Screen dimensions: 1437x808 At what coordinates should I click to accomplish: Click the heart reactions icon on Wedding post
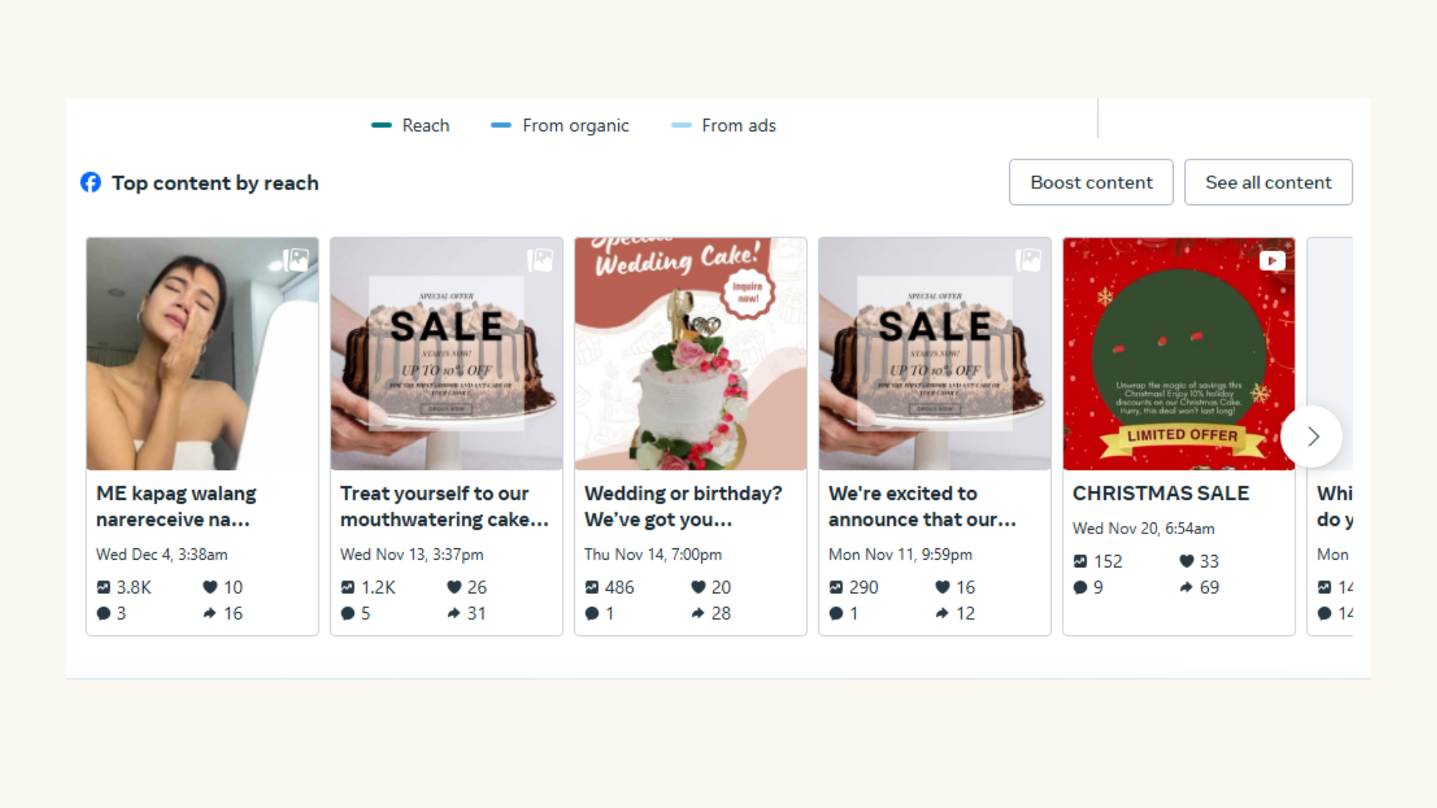[x=698, y=587]
